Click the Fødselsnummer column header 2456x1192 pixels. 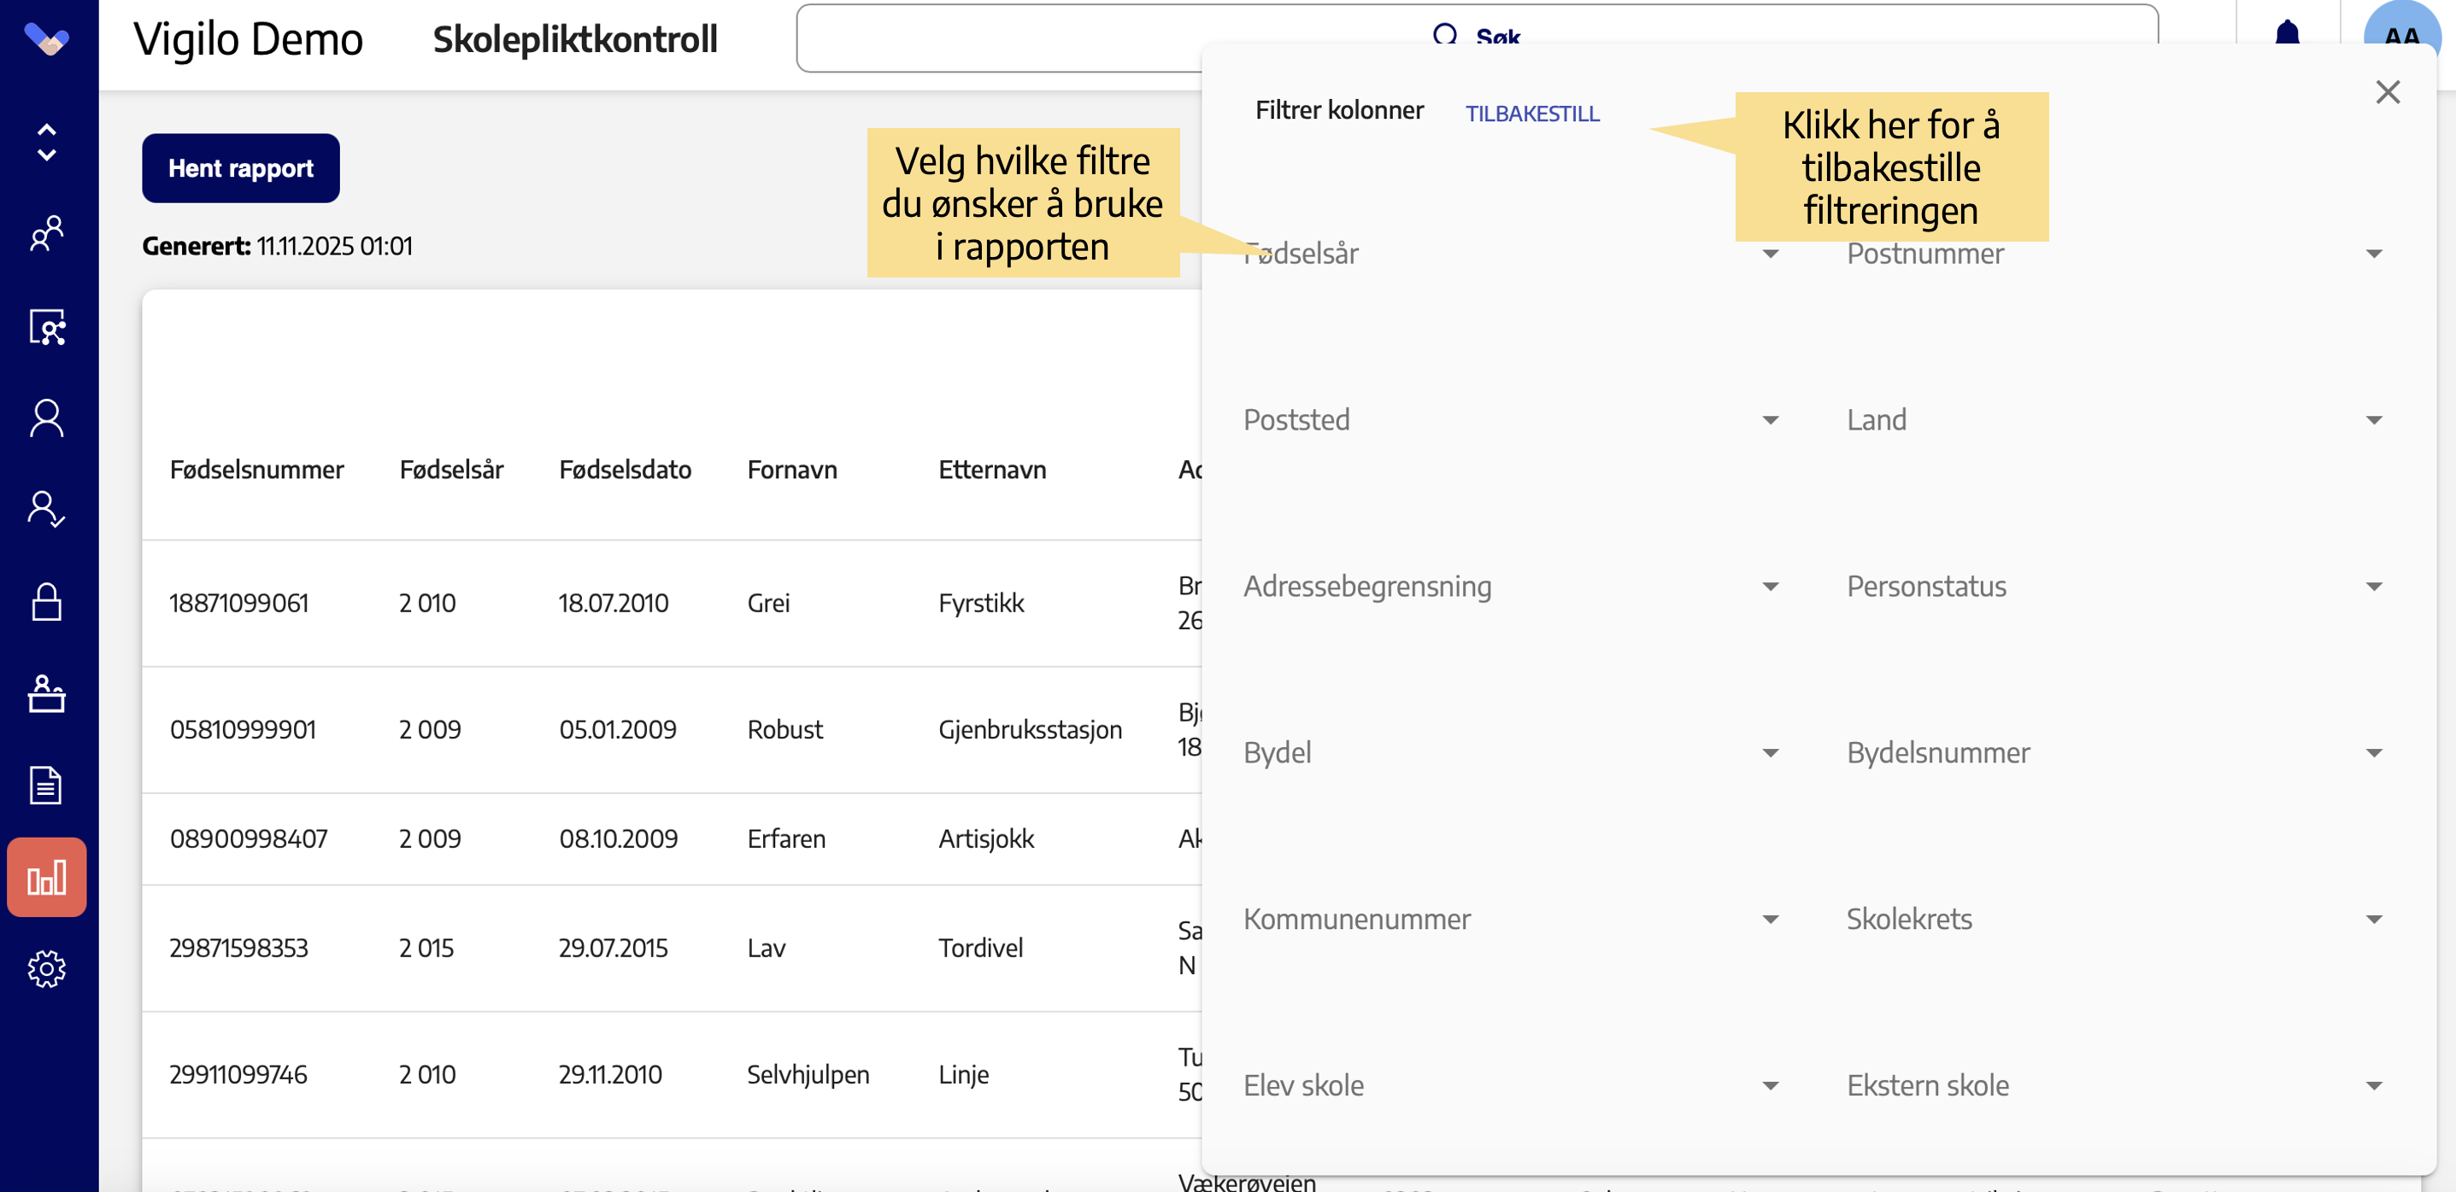coord(256,469)
